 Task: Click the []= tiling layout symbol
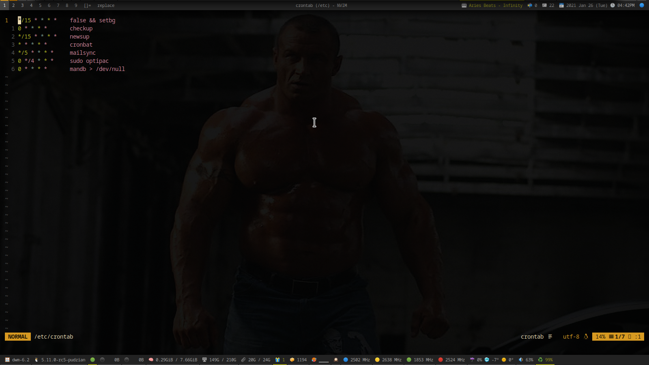click(x=87, y=5)
